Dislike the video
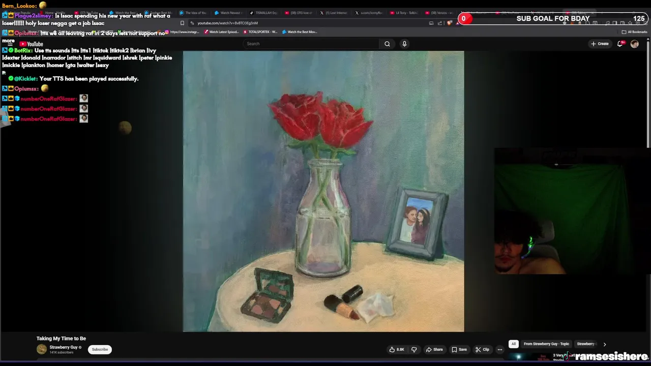This screenshot has width=651, height=366. point(414,349)
